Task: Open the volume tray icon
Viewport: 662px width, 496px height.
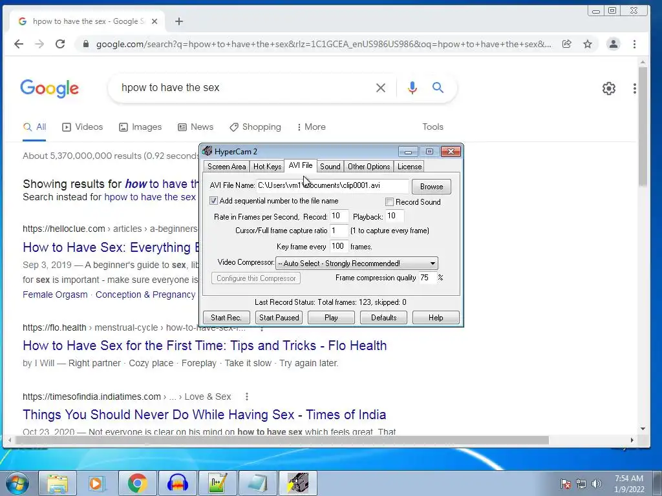Action: coord(596,484)
